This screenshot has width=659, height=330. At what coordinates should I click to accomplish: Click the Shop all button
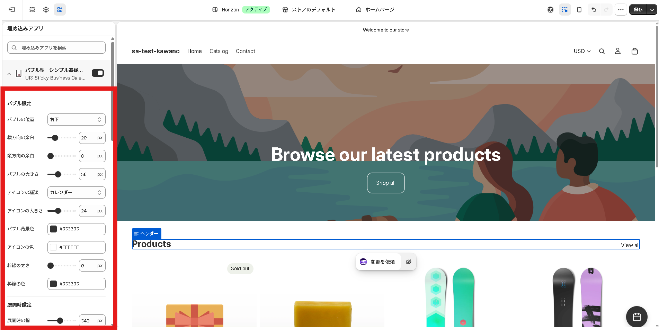[x=386, y=183]
